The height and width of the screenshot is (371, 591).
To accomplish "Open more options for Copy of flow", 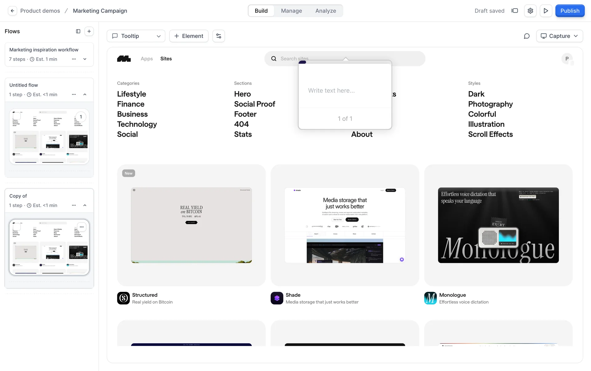I will tap(74, 205).
